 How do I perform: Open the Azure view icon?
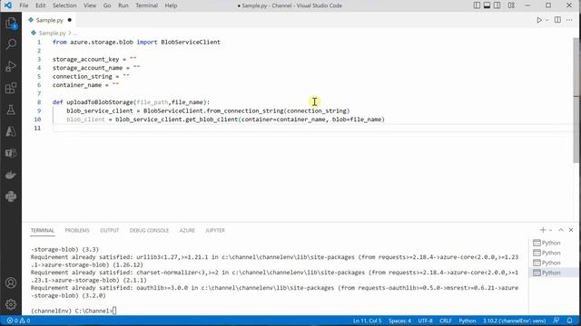point(11,131)
